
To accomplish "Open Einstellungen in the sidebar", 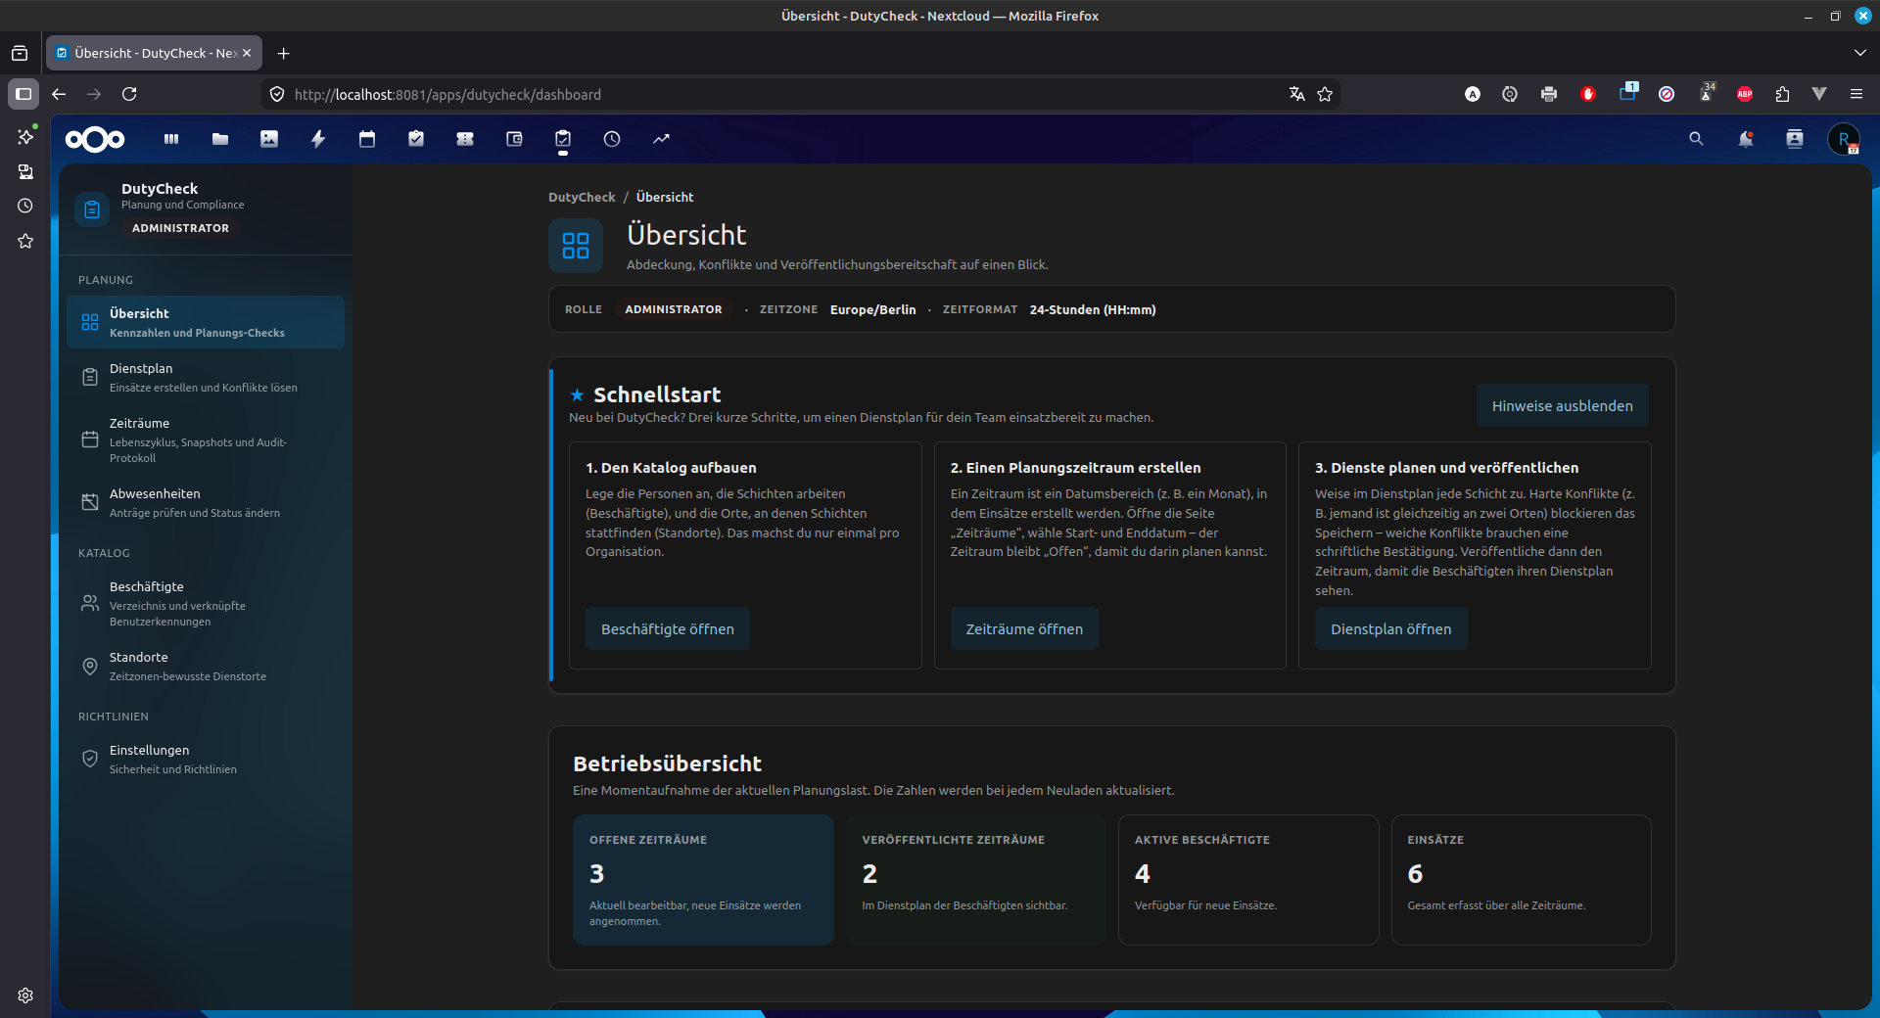I will click(x=206, y=759).
